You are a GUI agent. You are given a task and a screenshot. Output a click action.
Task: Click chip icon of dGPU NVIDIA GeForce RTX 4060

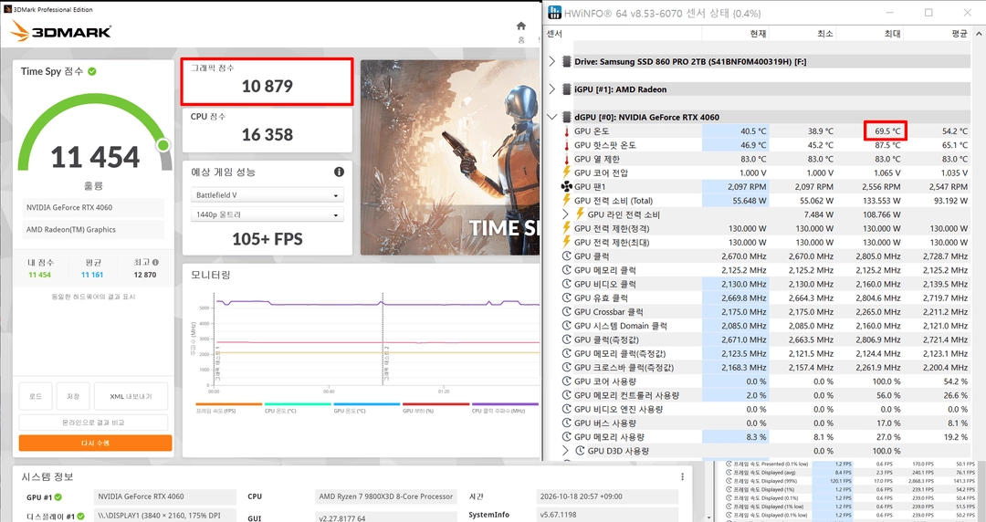(x=566, y=117)
